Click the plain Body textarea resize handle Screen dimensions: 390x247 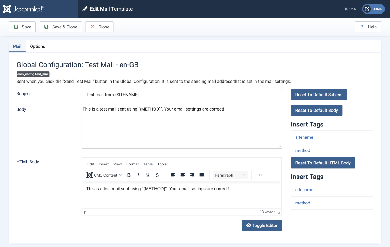[x=279, y=146]
